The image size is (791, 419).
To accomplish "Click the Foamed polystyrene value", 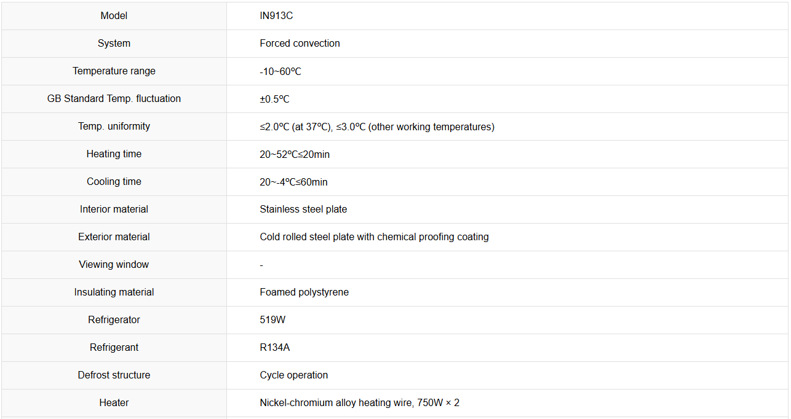I will [x=304, y=292].
